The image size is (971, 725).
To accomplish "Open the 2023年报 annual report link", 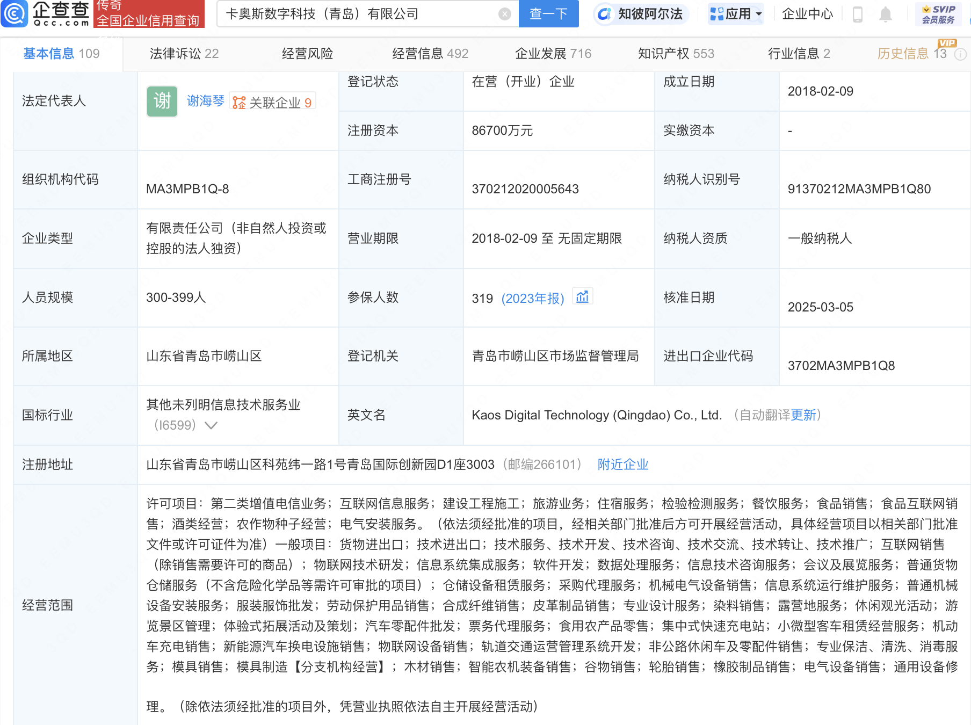I will tap(533, 299).
